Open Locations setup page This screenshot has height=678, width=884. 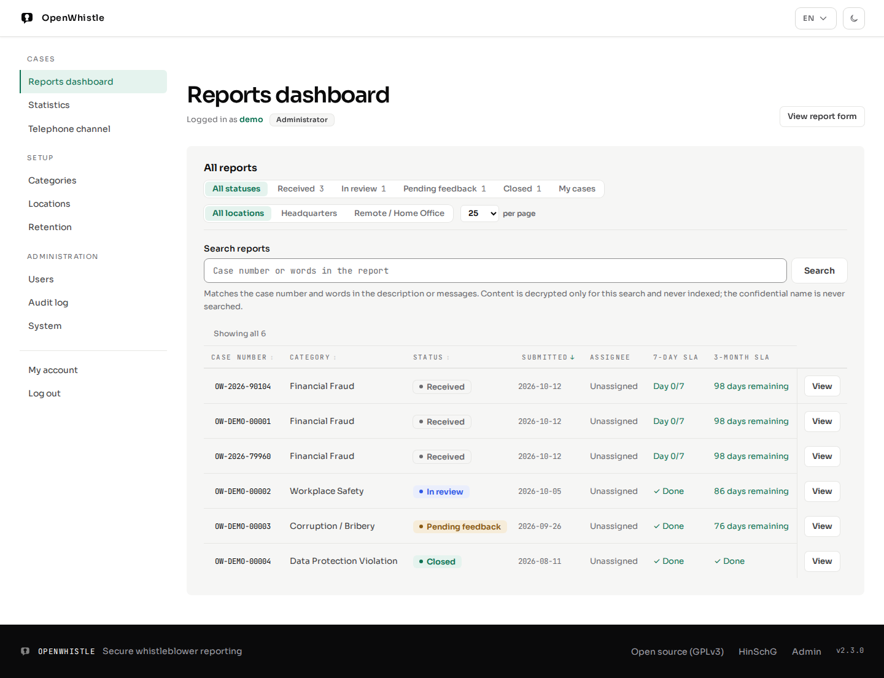[93, 204]
